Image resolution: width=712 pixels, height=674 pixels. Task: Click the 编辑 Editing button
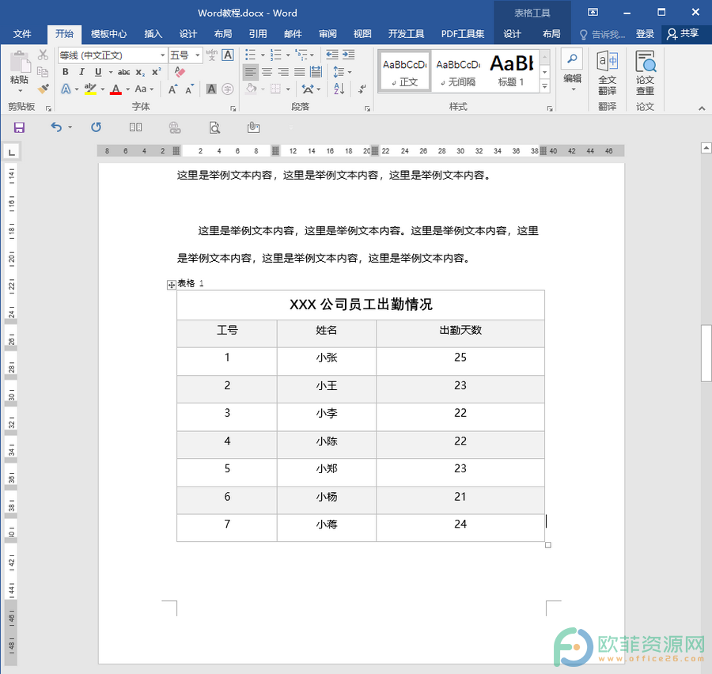point(572,72)
